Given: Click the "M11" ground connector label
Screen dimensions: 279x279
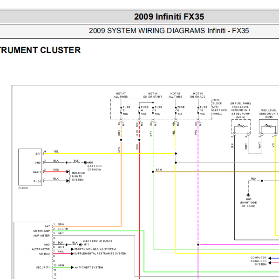Looking at the screenshot, I should (86, 245).
